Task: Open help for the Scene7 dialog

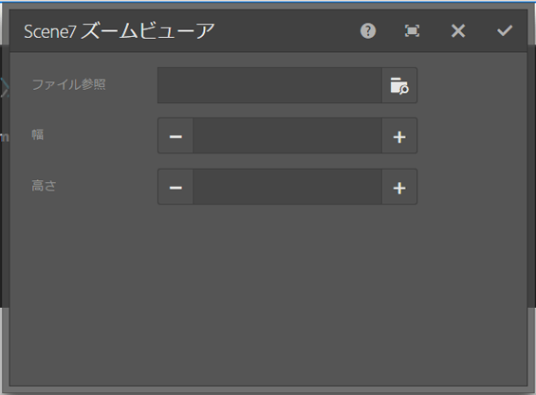Action: pyautogui.click(x=368, y=31)
